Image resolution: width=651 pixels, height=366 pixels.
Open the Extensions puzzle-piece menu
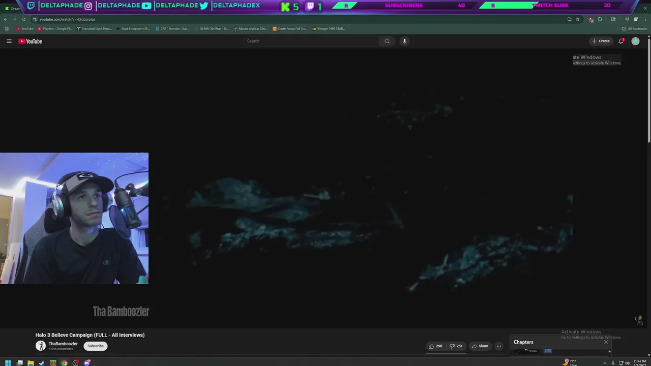point(600,19)
